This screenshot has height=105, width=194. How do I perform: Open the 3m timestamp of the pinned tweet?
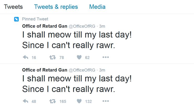[102, 26]
